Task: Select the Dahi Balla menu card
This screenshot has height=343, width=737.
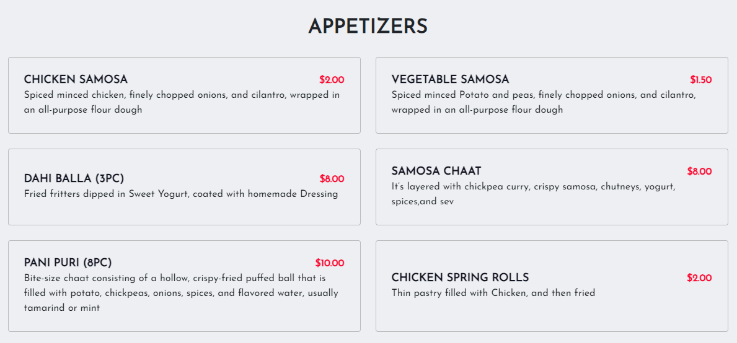Action: point(184,211)
